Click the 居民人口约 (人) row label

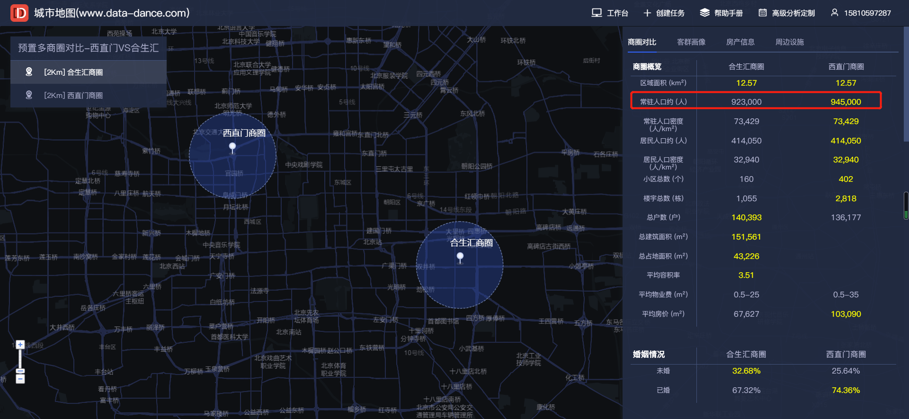663,141
